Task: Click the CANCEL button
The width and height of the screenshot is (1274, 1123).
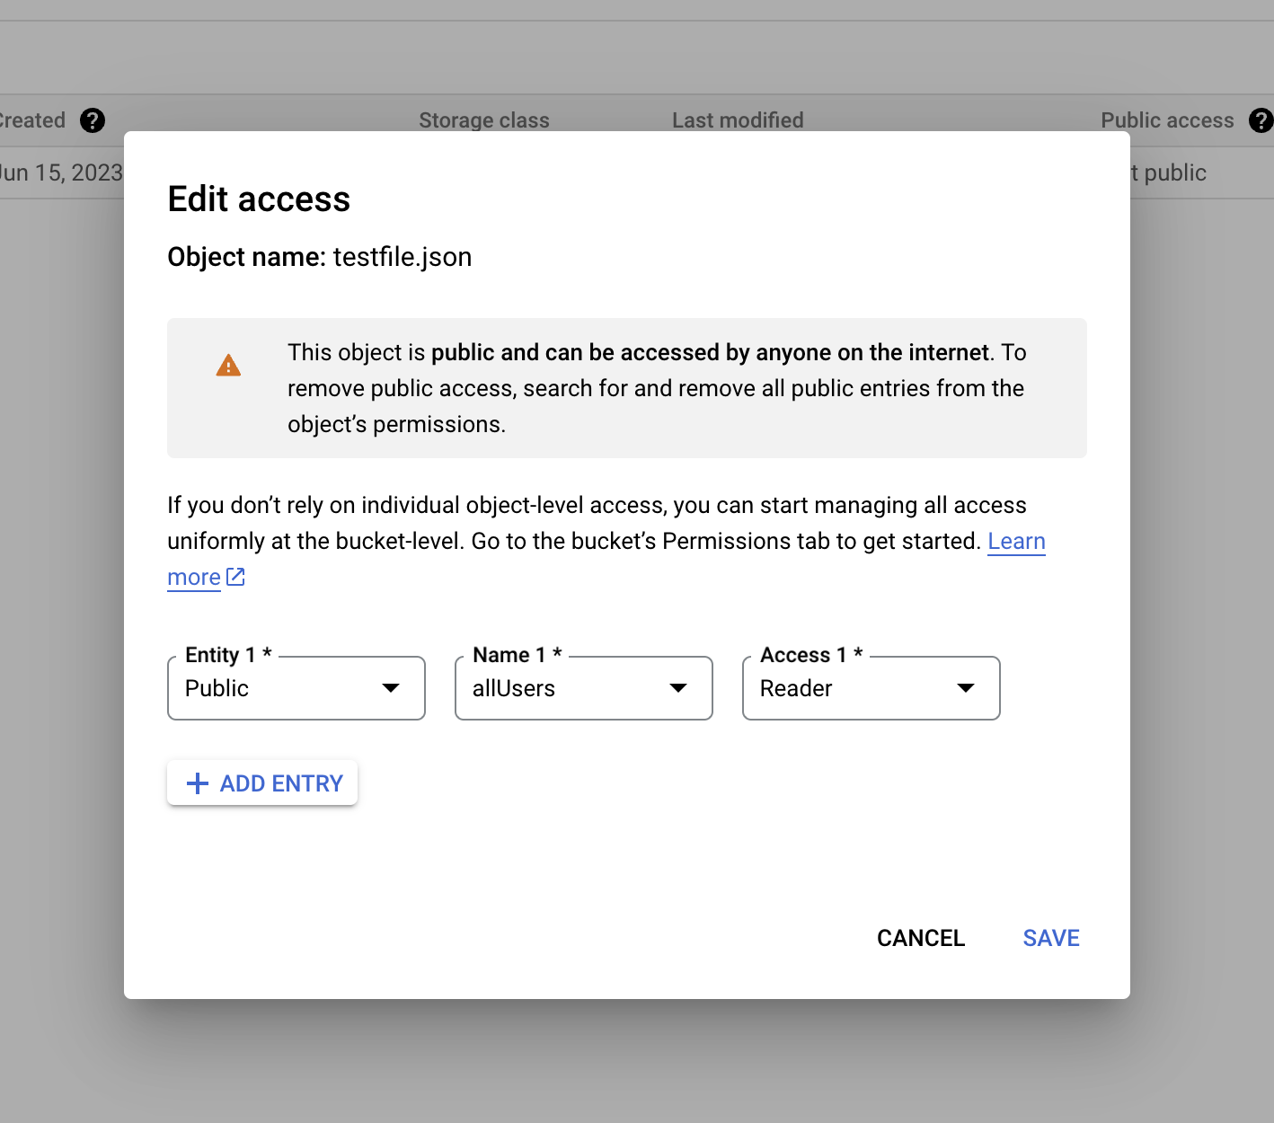Action: pos(920,938)
